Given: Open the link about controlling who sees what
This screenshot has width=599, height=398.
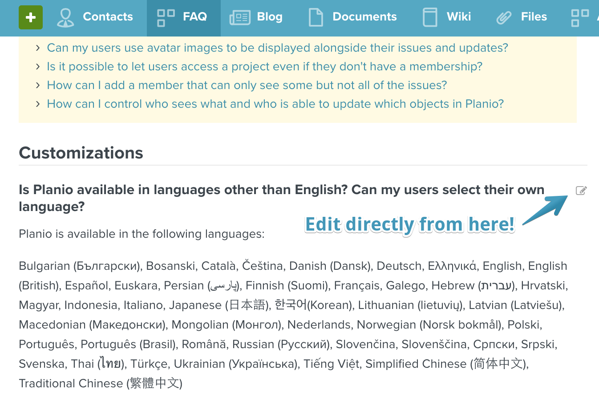Looking at the screenshot, I should (275, 104).
